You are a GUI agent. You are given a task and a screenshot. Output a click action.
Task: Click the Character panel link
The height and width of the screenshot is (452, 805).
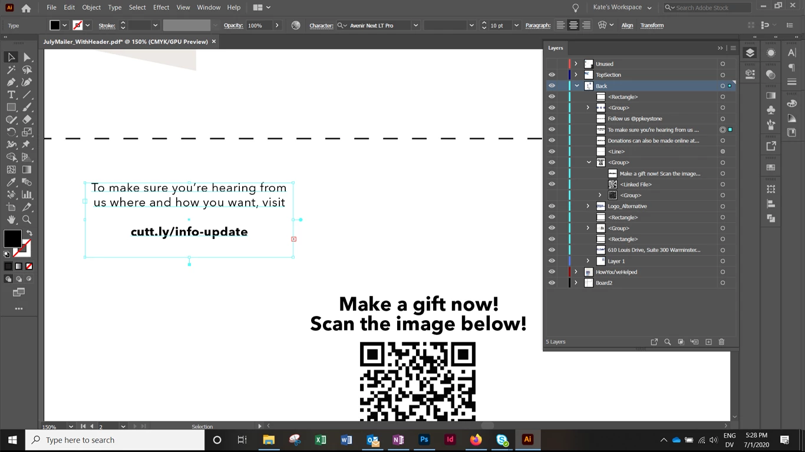(321, 25)
